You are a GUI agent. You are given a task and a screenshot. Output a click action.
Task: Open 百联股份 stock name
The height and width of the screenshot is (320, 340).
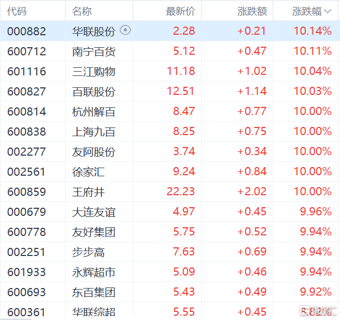point(93,92)
